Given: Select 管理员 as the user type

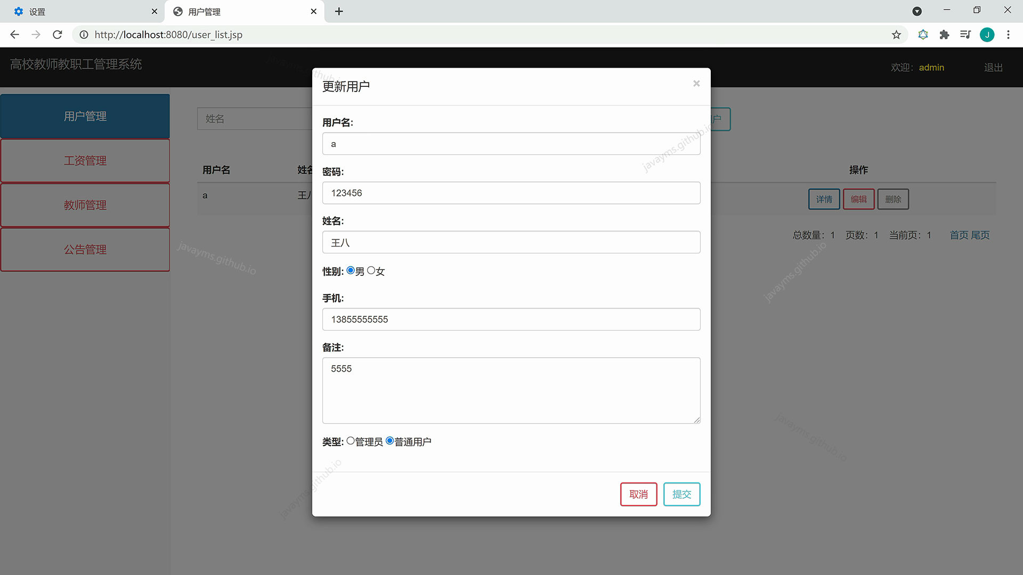Looking at the screenshot, I should [x=351, y=440].
